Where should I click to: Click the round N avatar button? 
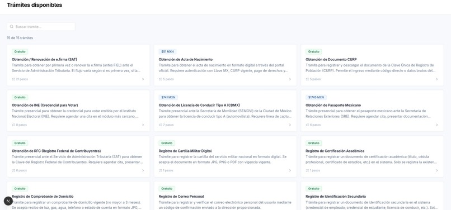[8, 201]
